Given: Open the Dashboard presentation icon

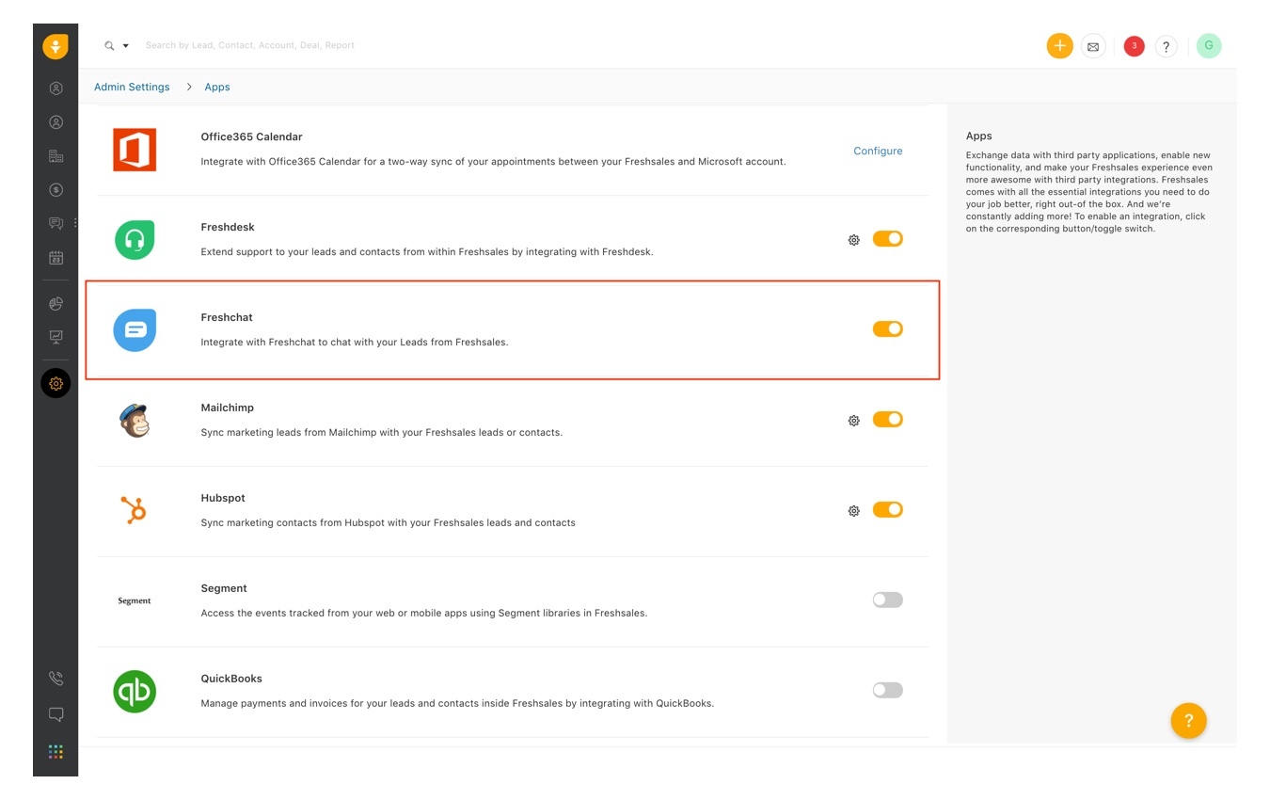Looking at the screenshot, I should click(x=56, y=336).
